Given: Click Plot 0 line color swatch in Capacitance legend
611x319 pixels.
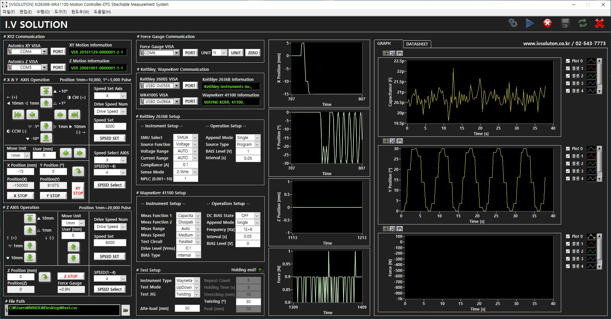Looking at the screenshot, I should pyautogui.click(x=591, y=61).
